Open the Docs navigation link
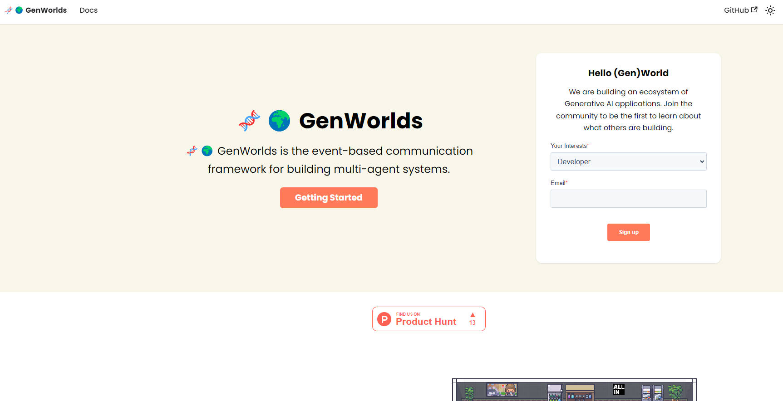 click(89, 10)
